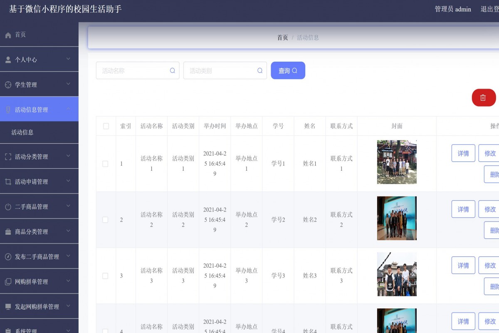
Task: Click the 活动类别 search input field
Action: [x=220, y=71]
